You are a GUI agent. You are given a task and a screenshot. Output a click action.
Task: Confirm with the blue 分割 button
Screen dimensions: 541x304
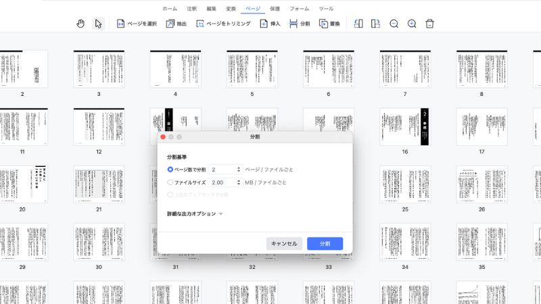click(x=325, y=243)
